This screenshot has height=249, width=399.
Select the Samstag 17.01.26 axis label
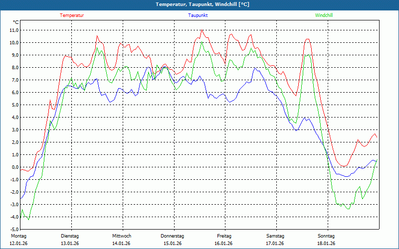[x=275, y=240]
